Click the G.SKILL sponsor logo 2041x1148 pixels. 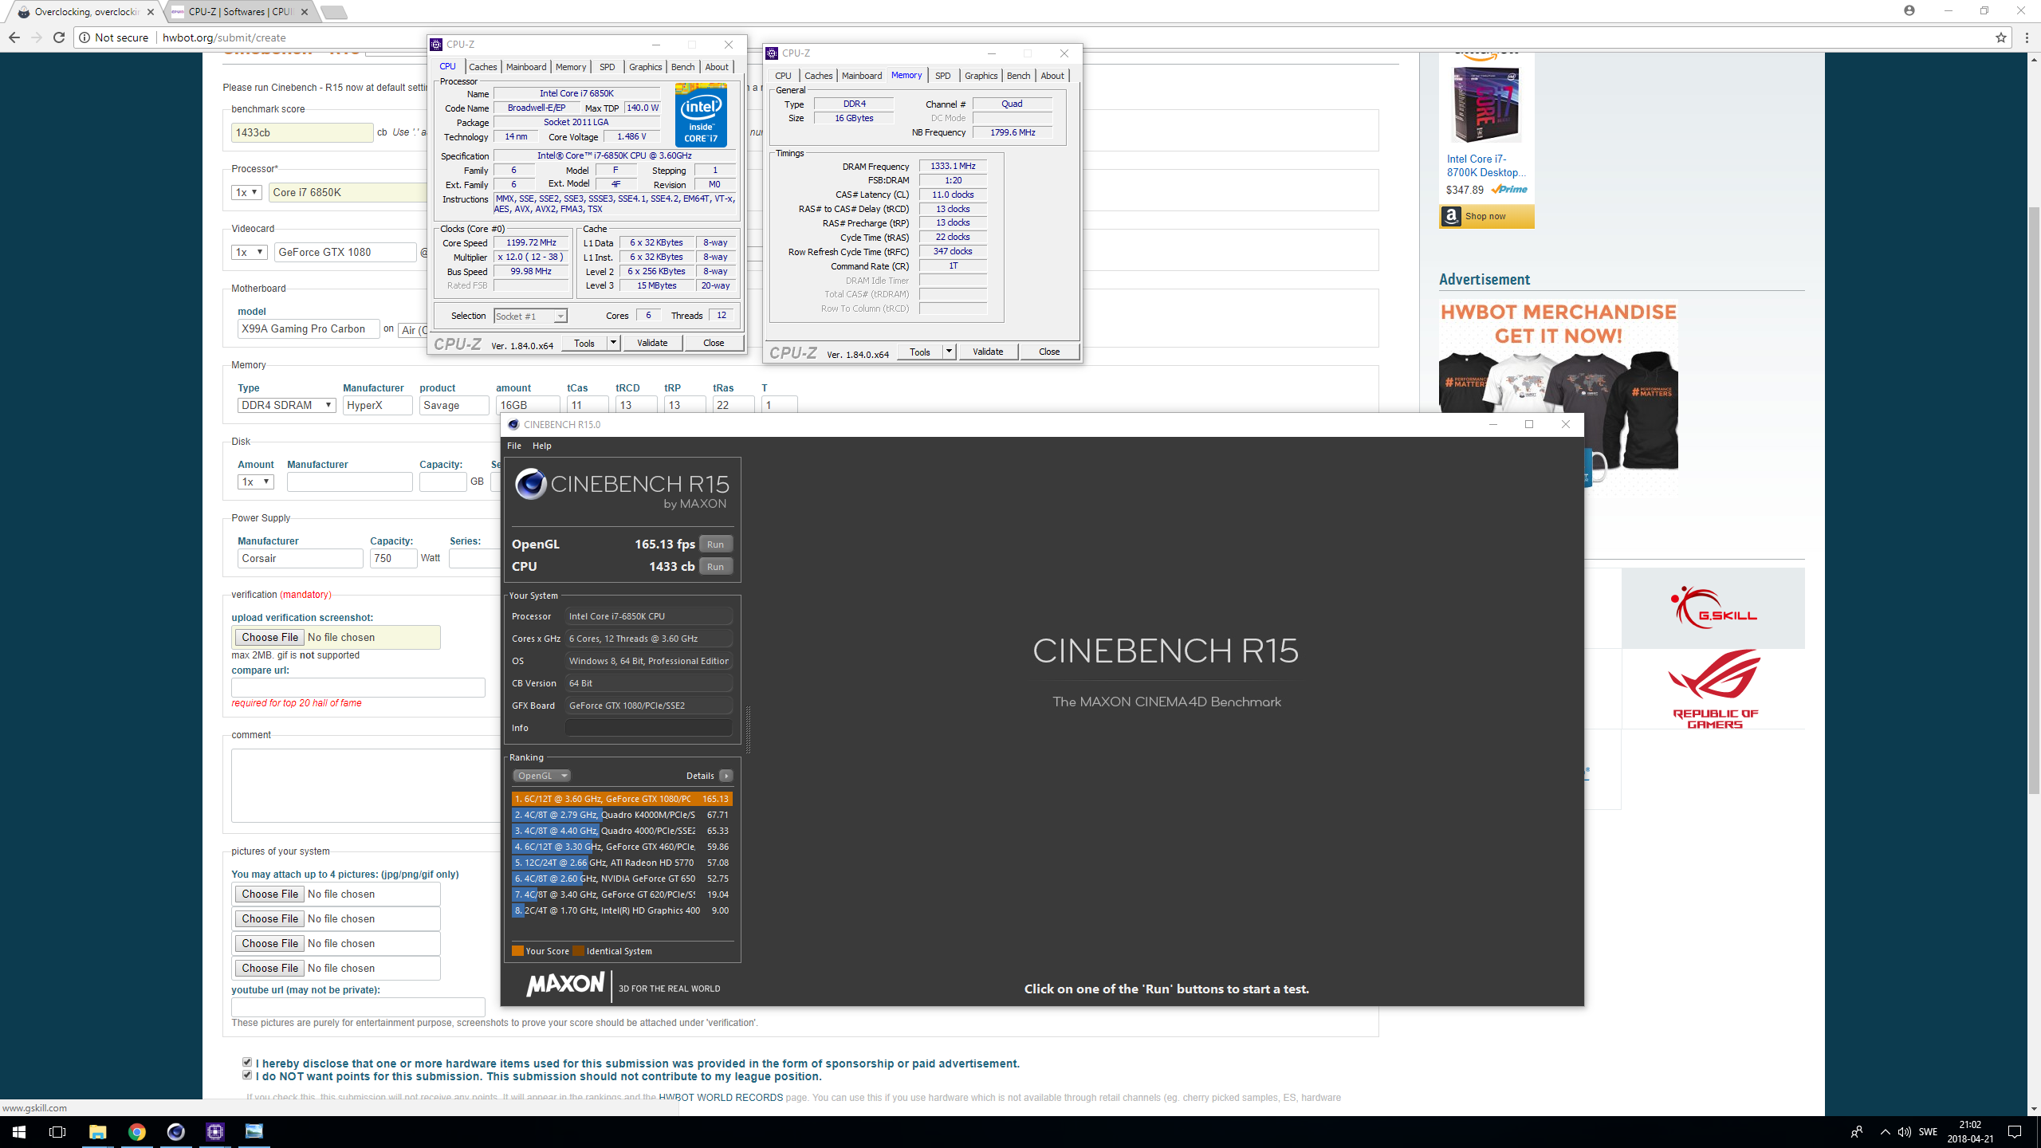coord(1713,608)
